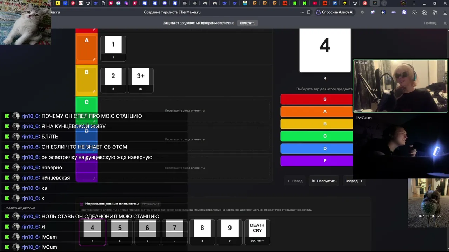
Task: Click the INNERPHOBIA dog overlay image
Action: click(428, 203)
